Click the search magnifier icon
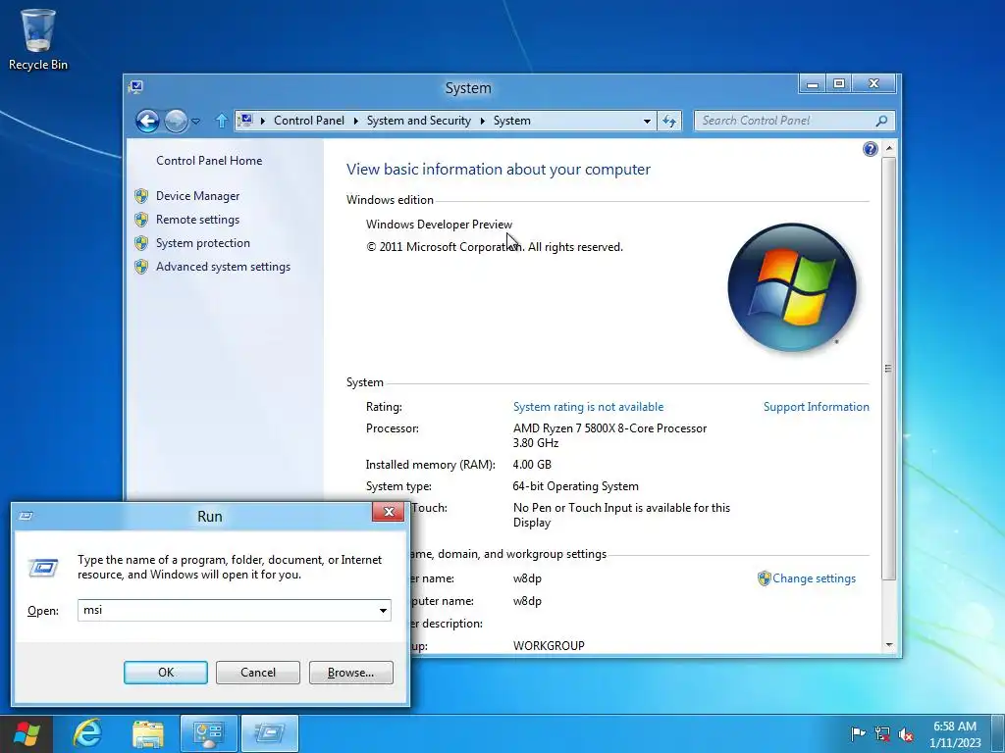The height and width of the screenshot is (753, 1005). 882,121
